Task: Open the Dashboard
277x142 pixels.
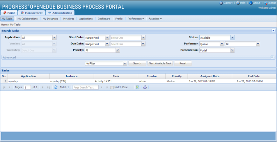Action: pos(104,19)
